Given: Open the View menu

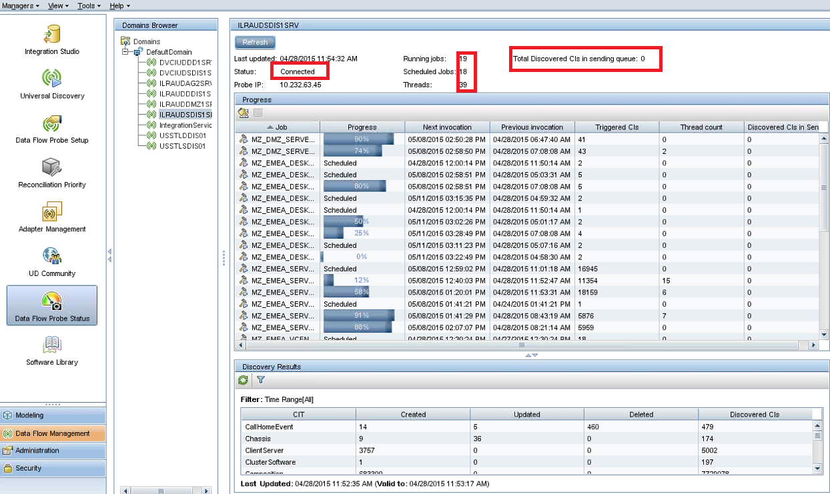Looking at the screenshot, I should (x=59, y=5).
